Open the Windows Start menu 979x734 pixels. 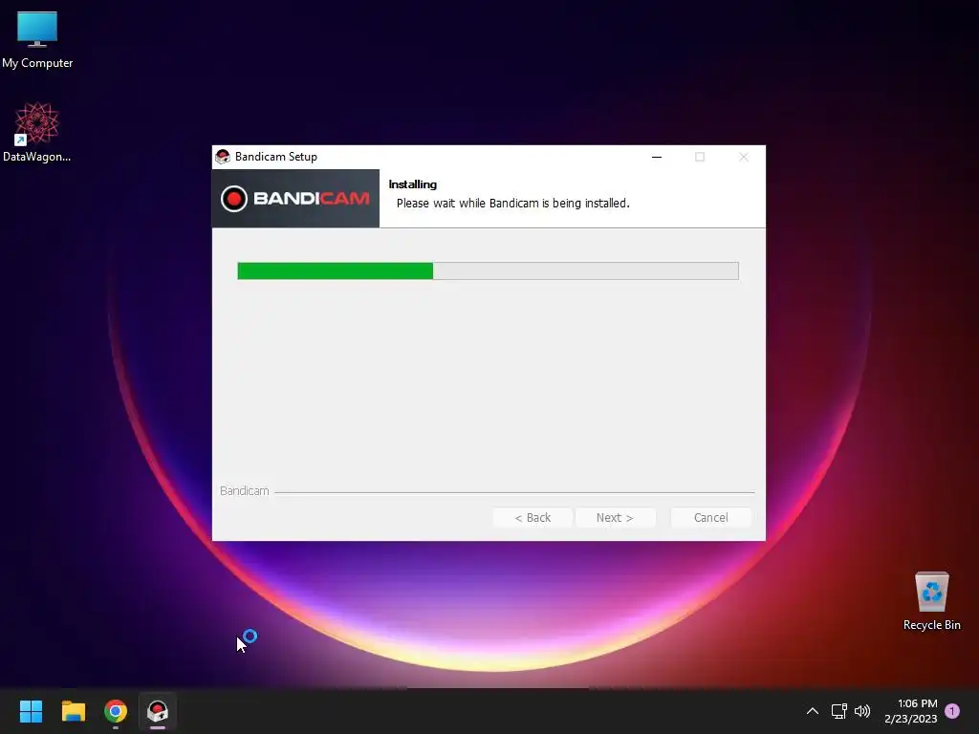pyautogui.click(x=31, y=711)
